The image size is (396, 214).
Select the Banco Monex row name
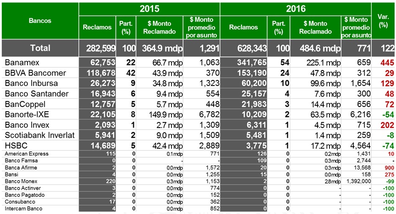click(21, 181)
